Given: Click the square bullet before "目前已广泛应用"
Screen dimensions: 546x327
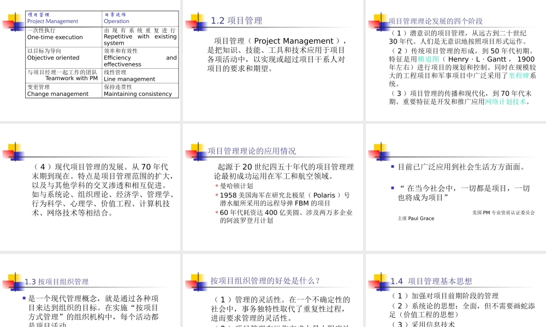Looking at the screenshot, I should [x=393, y=167].
